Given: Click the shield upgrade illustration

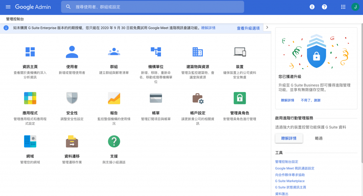Looking at the screenshot, I should [x=316, y=51].
